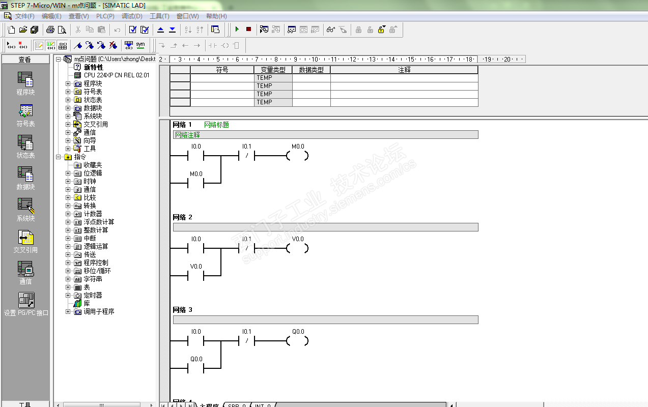This screenshot has height=407, width=648.
Task: Download program to PLC (blue down arrow)
Action: point(172,30)
